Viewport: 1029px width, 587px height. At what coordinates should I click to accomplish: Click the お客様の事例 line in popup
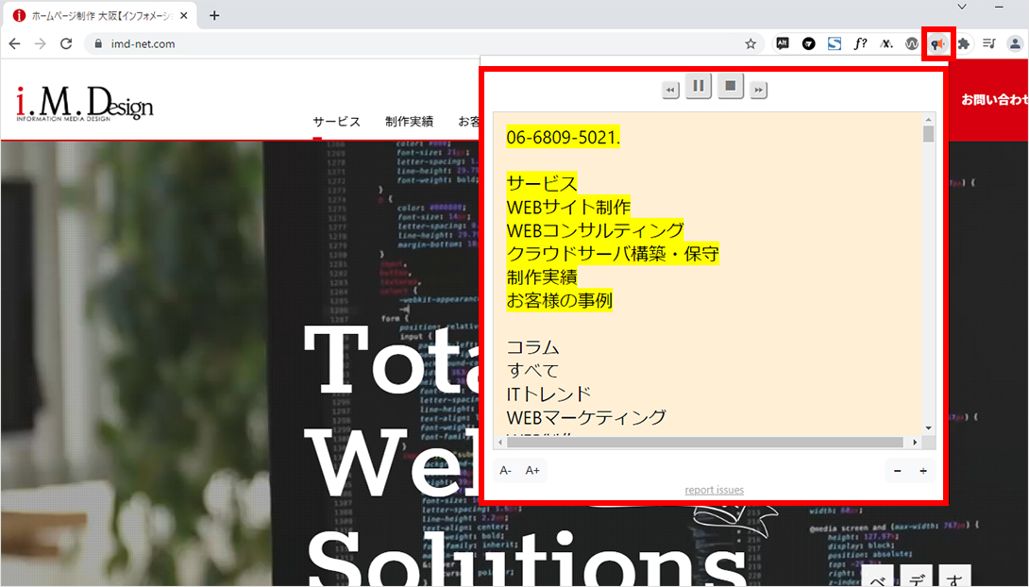[x=559, y=300]
